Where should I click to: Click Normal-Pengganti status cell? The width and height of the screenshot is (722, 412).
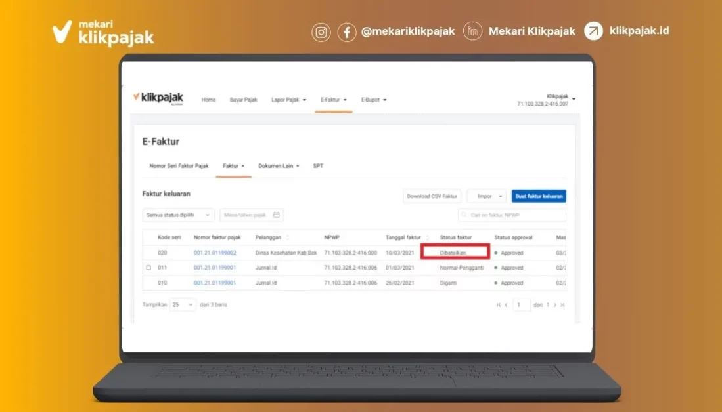(462, 268)
